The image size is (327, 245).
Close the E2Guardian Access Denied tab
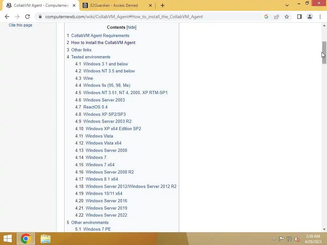click(x=150, y=6)
